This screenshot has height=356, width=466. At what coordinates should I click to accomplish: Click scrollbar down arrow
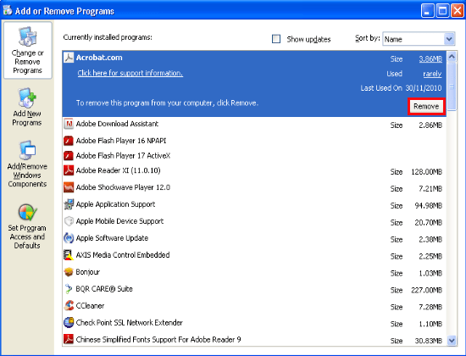point(452,340)
